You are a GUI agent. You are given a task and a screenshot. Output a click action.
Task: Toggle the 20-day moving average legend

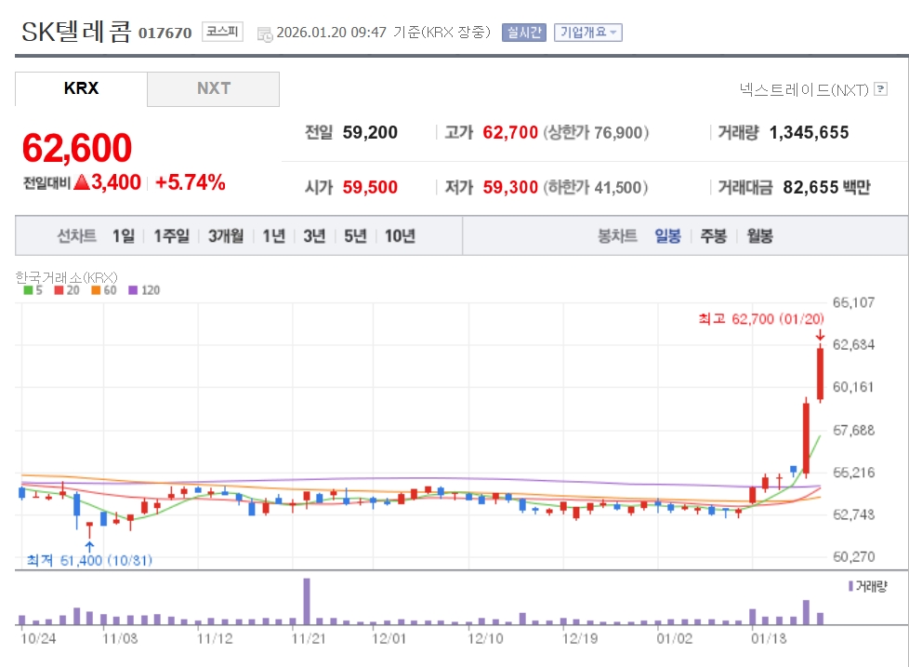tap(65, 290)
